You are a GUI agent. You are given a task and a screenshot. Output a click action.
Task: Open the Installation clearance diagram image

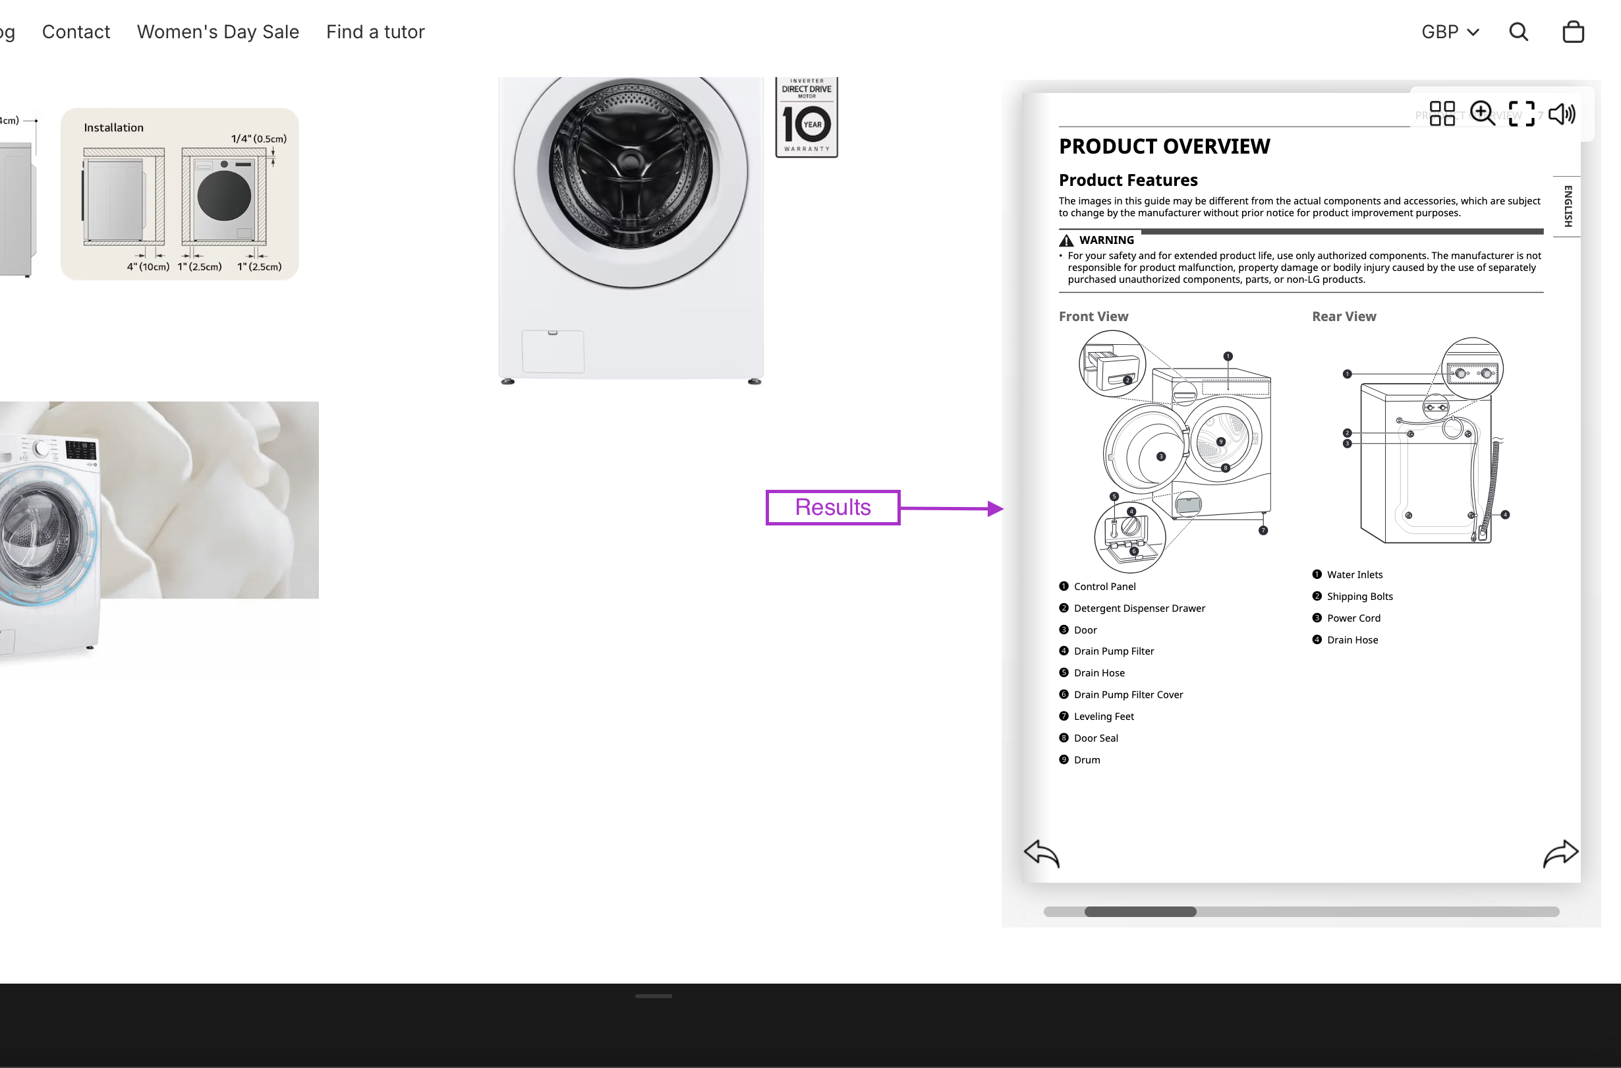180,194
